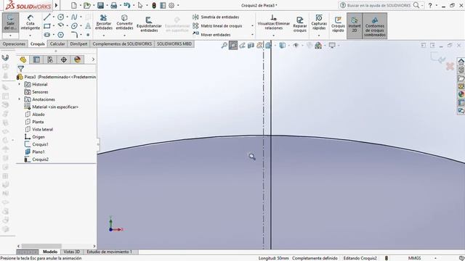
Task: Select the Line sketch tool
Action: click(x=46, y=17)
